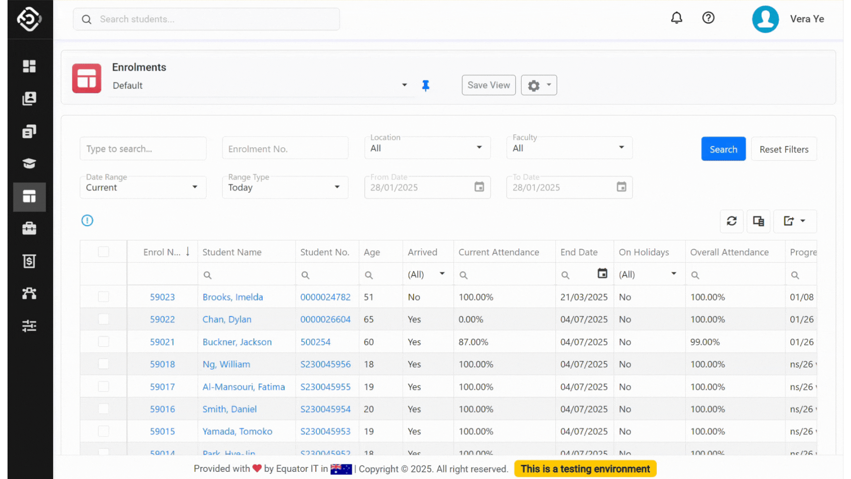Click the graduation cap sidebar icon
This screenshot has width=851, height=479.
click(x=29, y=163)
